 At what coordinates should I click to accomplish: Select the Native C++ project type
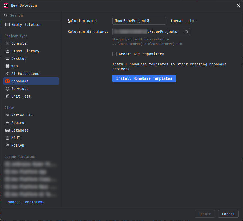[22, 115]
